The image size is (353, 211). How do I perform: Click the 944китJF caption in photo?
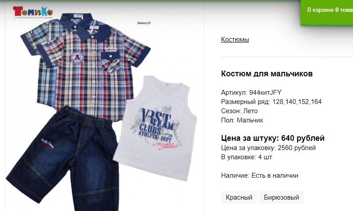pos(144,23)
